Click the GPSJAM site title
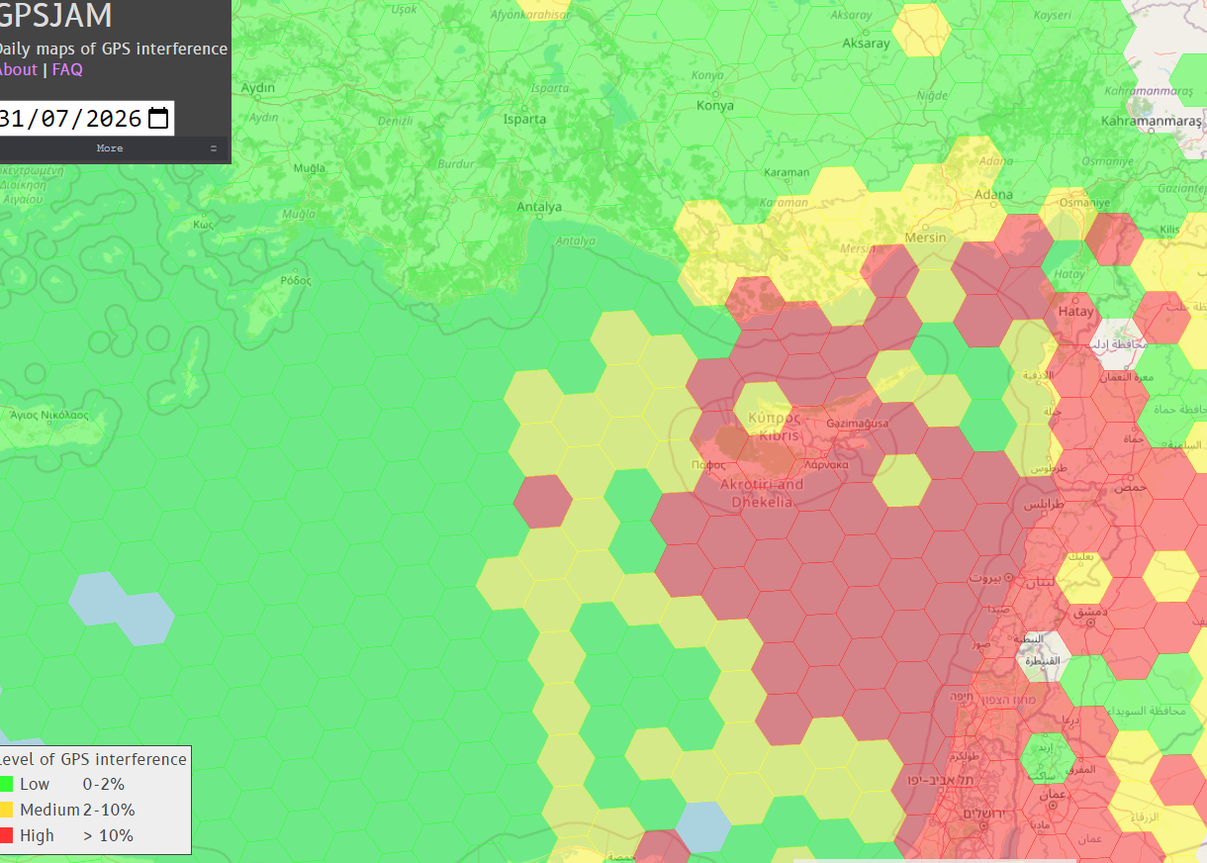 tap(53, 16)
